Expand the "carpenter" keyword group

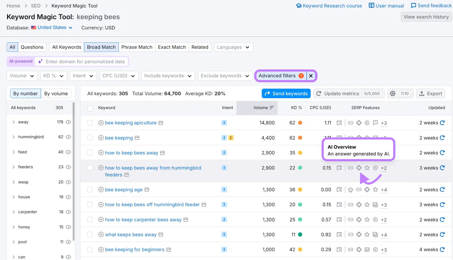click(13, 212)
